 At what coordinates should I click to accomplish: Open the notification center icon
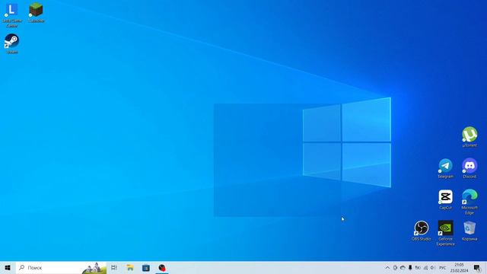[x=477, y=267]
